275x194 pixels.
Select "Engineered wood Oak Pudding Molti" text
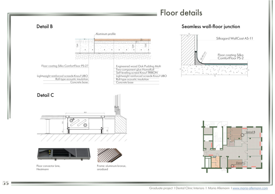pyautogui.click(x=138, y=66)
